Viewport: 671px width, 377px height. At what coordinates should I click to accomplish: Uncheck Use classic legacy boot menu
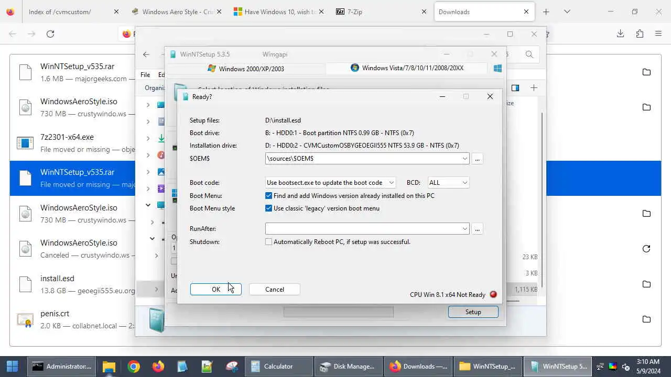point(268,208)
